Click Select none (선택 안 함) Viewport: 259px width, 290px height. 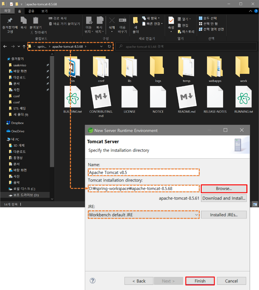tap(208, 24)
